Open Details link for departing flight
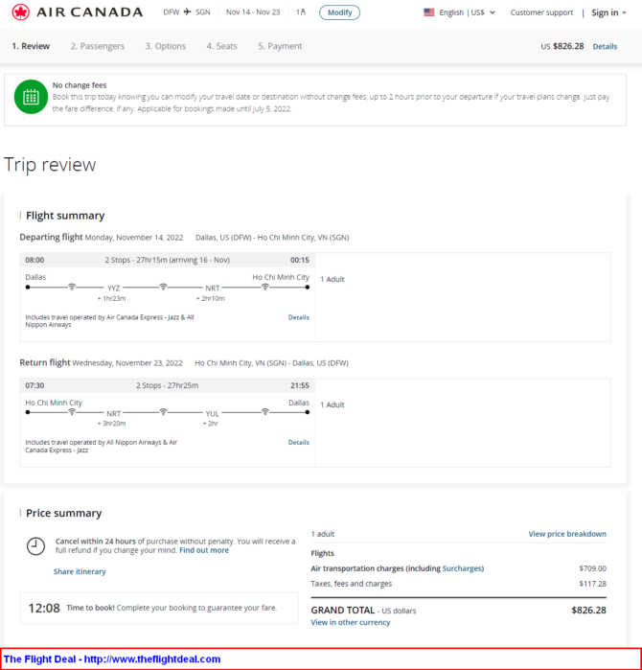This screenshot has height=670, width=642. pyautogui.click(x=299, y=317)
